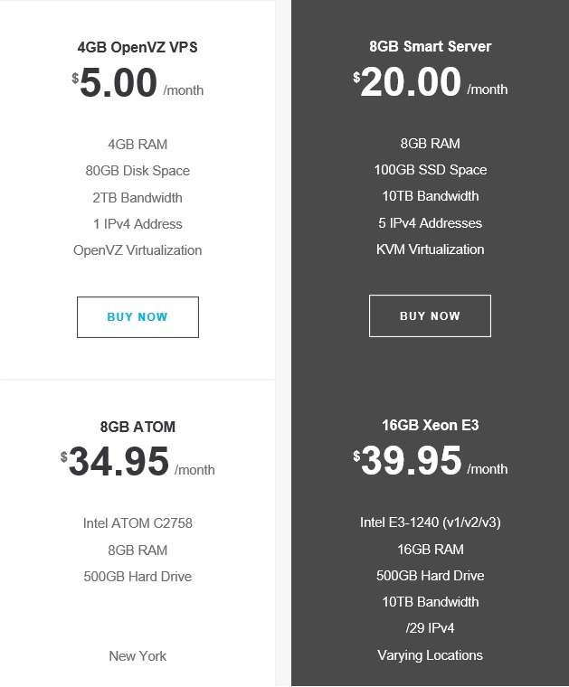Select the New York location text
This screenshot has height=687, width=569.
point(138,656)
